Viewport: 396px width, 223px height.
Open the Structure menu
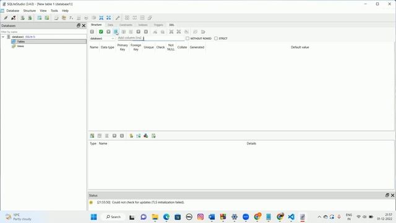[29, 11]
